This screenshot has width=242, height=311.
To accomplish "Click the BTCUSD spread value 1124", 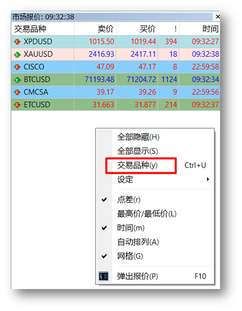I will click(x=169, y=80).
